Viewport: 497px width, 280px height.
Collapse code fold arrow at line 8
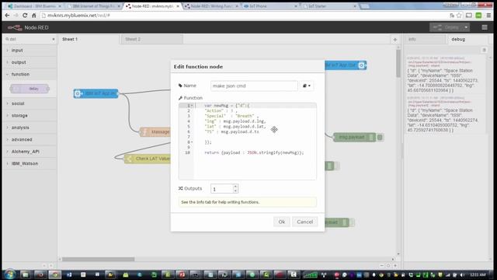tap(192, 142)
